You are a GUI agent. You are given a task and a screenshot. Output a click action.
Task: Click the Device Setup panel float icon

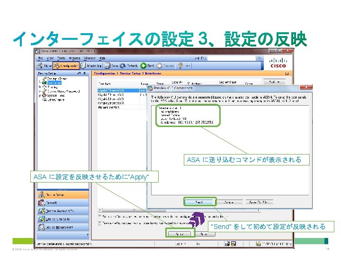tap(79, 73)
